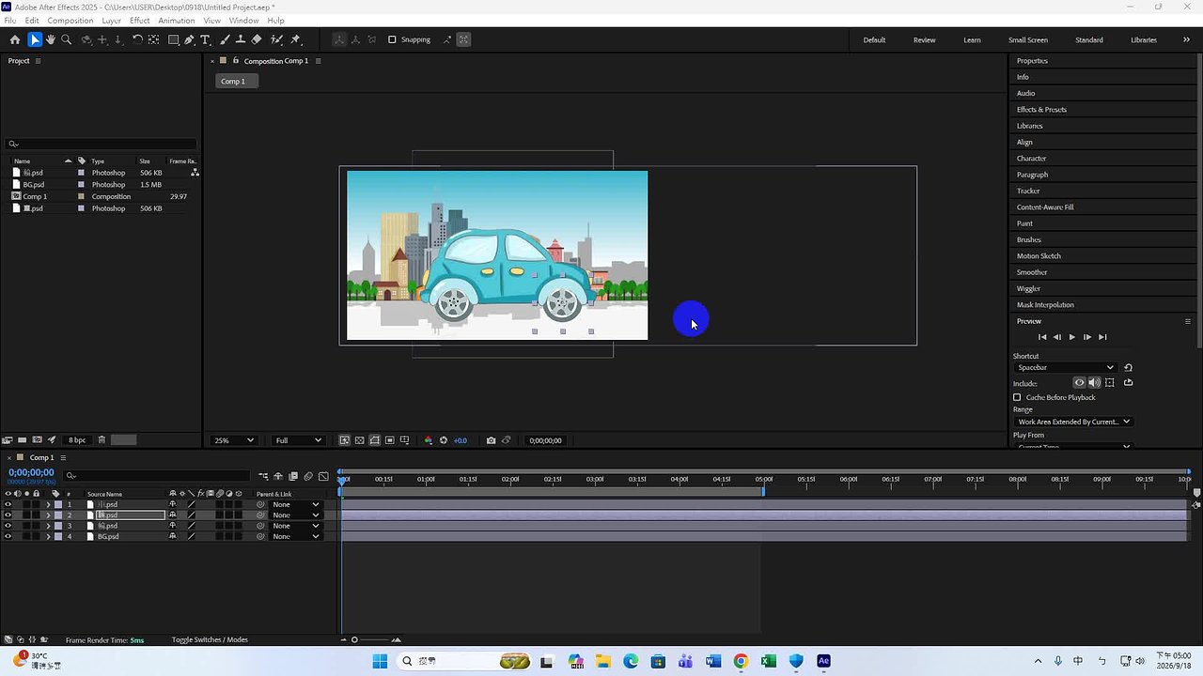1203x676 pixels.
Task: Select the Roto Brush tool
Action: [x=277, y=39]
